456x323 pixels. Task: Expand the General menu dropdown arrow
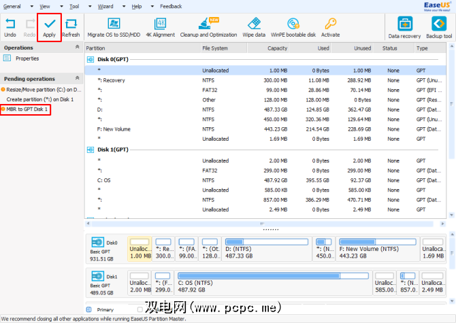pyautogui.click(x=32, y=6)
